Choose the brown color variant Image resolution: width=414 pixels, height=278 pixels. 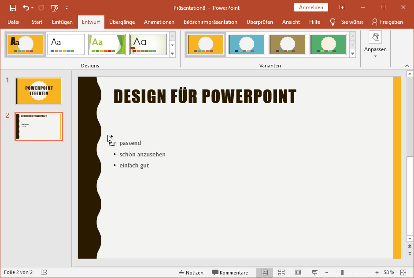pos(287,44)
